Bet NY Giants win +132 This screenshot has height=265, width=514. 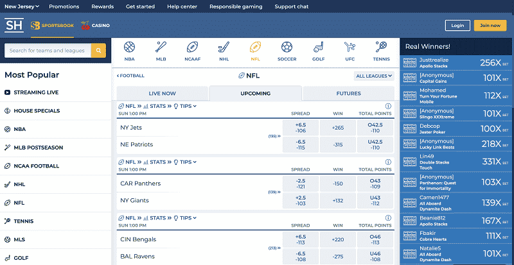pos(338,200)
